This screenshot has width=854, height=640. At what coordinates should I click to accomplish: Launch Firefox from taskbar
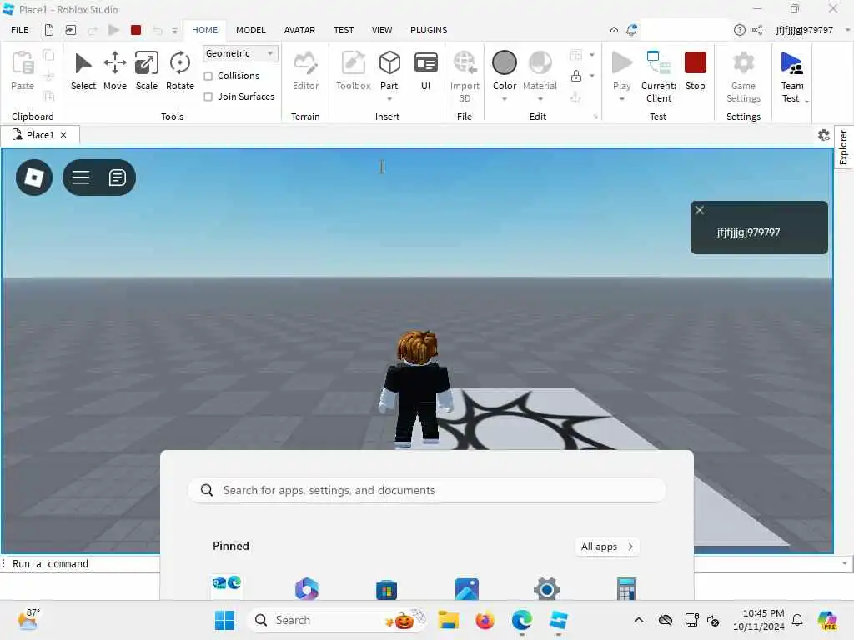(x=485, y=620)
